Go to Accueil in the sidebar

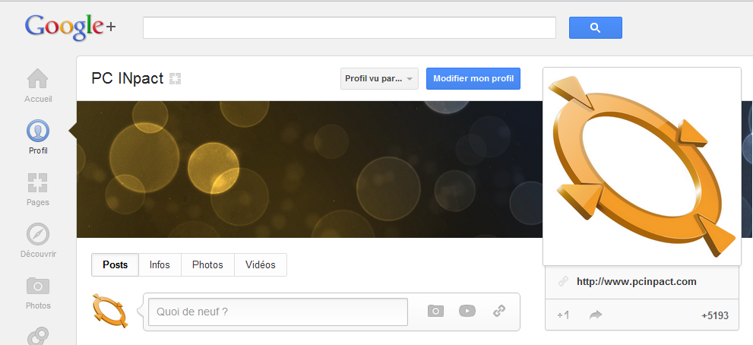click(38, 85)
